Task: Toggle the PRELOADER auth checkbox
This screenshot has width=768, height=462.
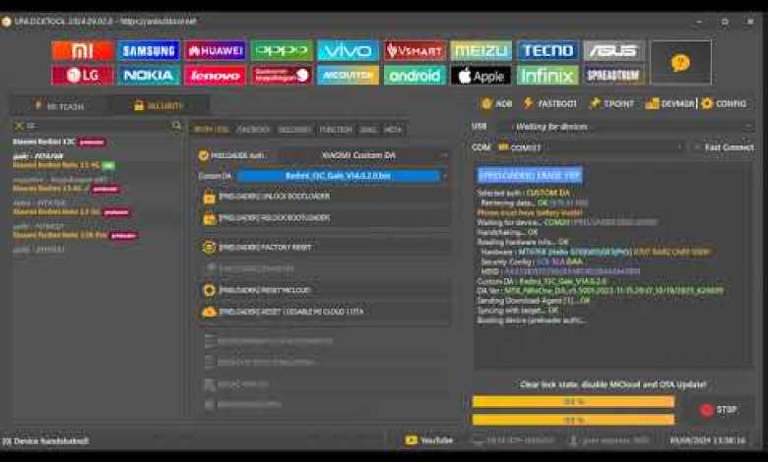Action: tap(204, 155)
